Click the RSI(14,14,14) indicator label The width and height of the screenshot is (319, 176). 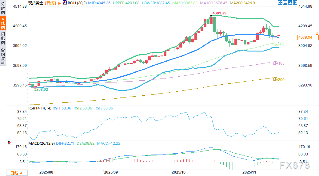39,108
